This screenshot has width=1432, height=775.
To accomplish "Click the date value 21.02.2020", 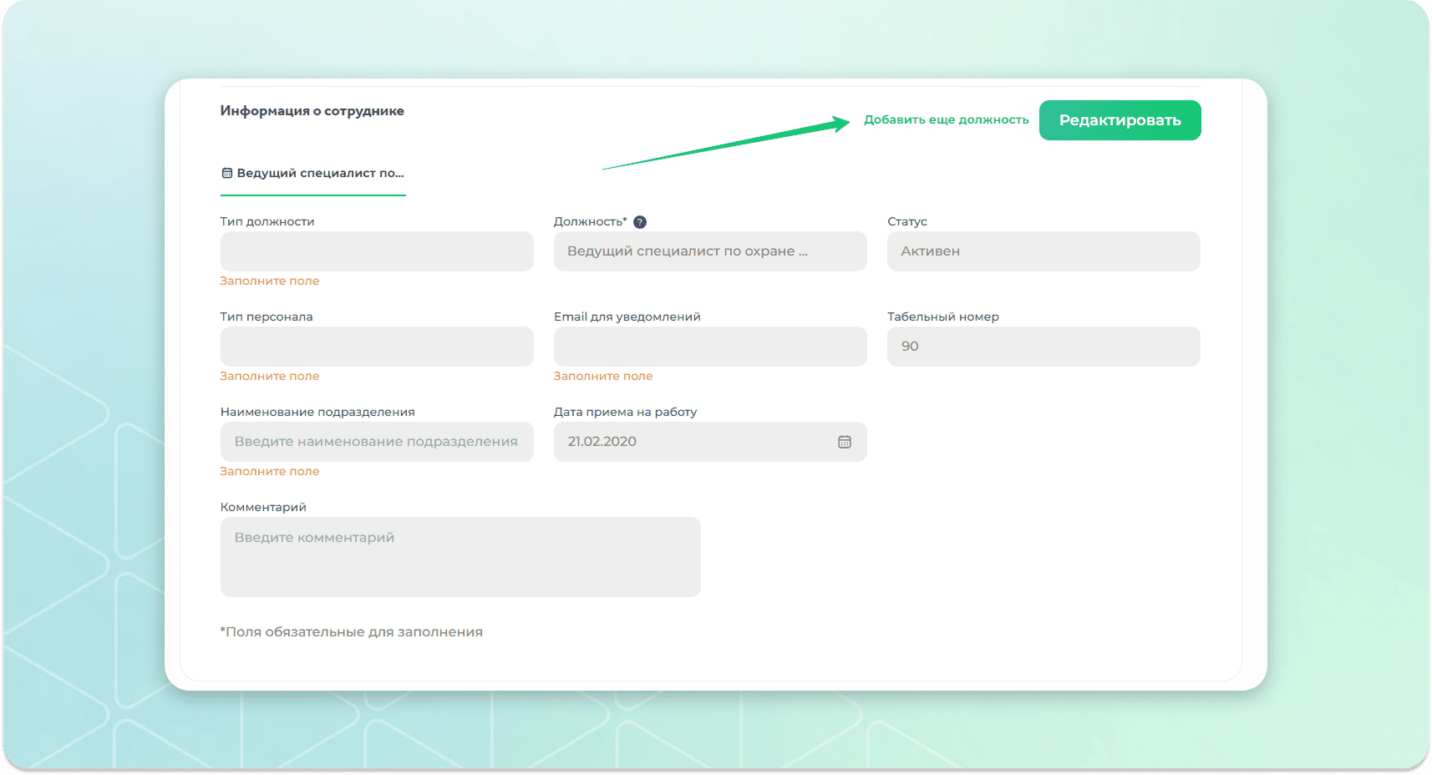I will (602, 442).
